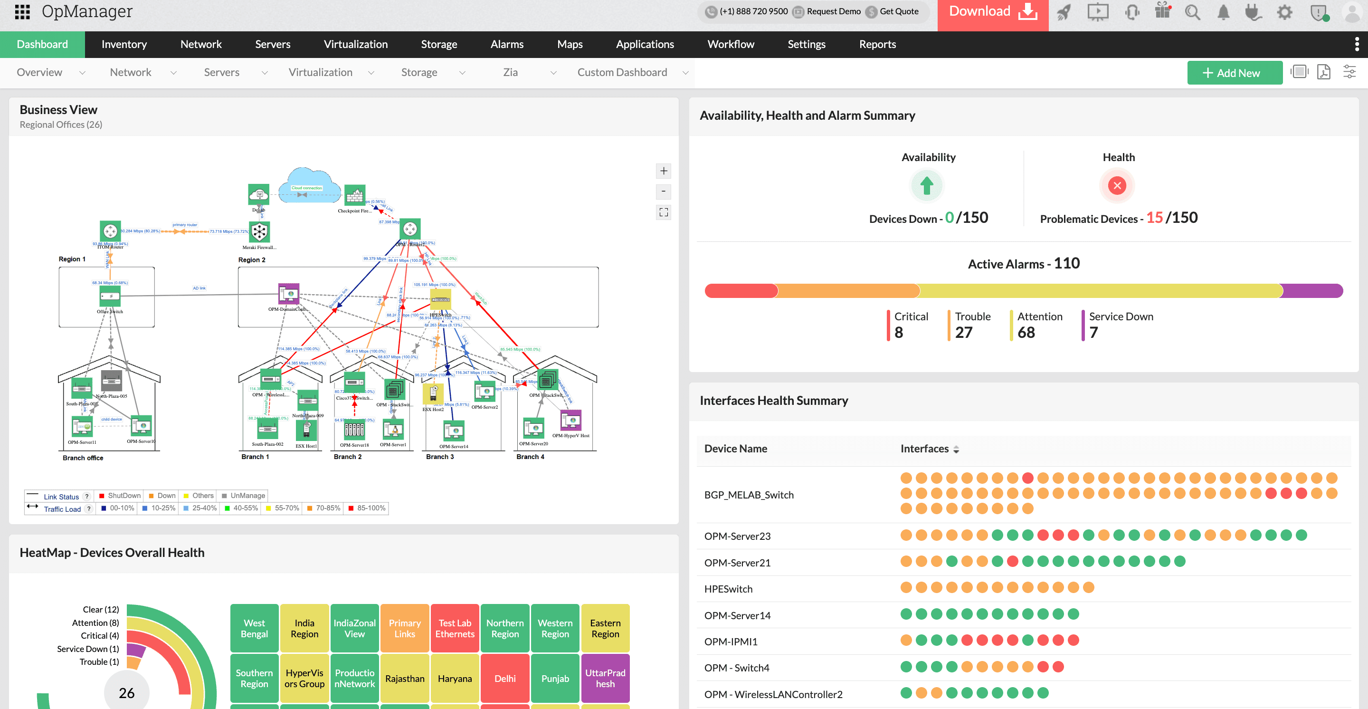Click the plug integrations icon
This screenshot has width=1368, height=709.
click(1254, 12)
